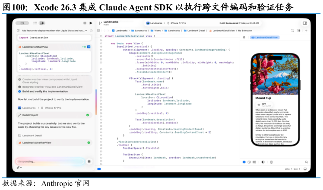Open canvas device settings icon

coord(263,162)
